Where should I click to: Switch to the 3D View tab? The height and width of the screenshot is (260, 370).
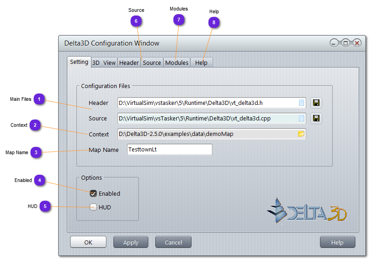tap(104, 63)
